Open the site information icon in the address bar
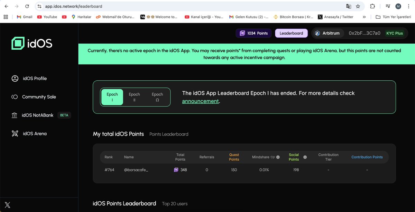Viewport: 415px width, 212px height. click(39, 6)
